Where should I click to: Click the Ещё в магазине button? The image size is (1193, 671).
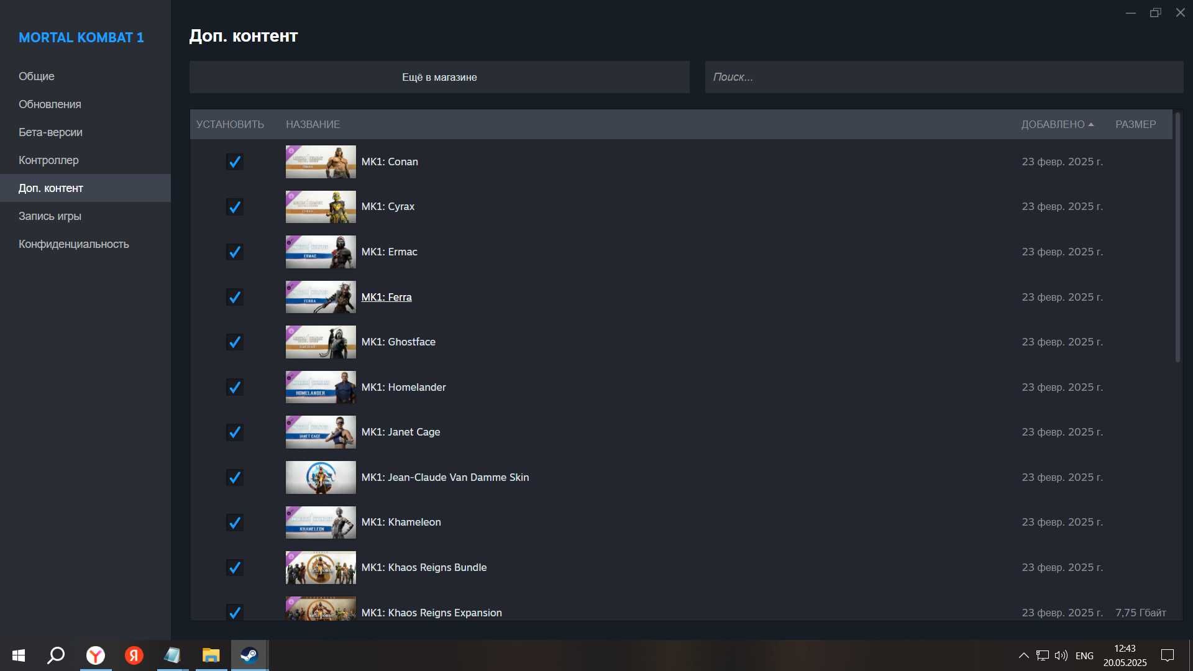(439, 77)
